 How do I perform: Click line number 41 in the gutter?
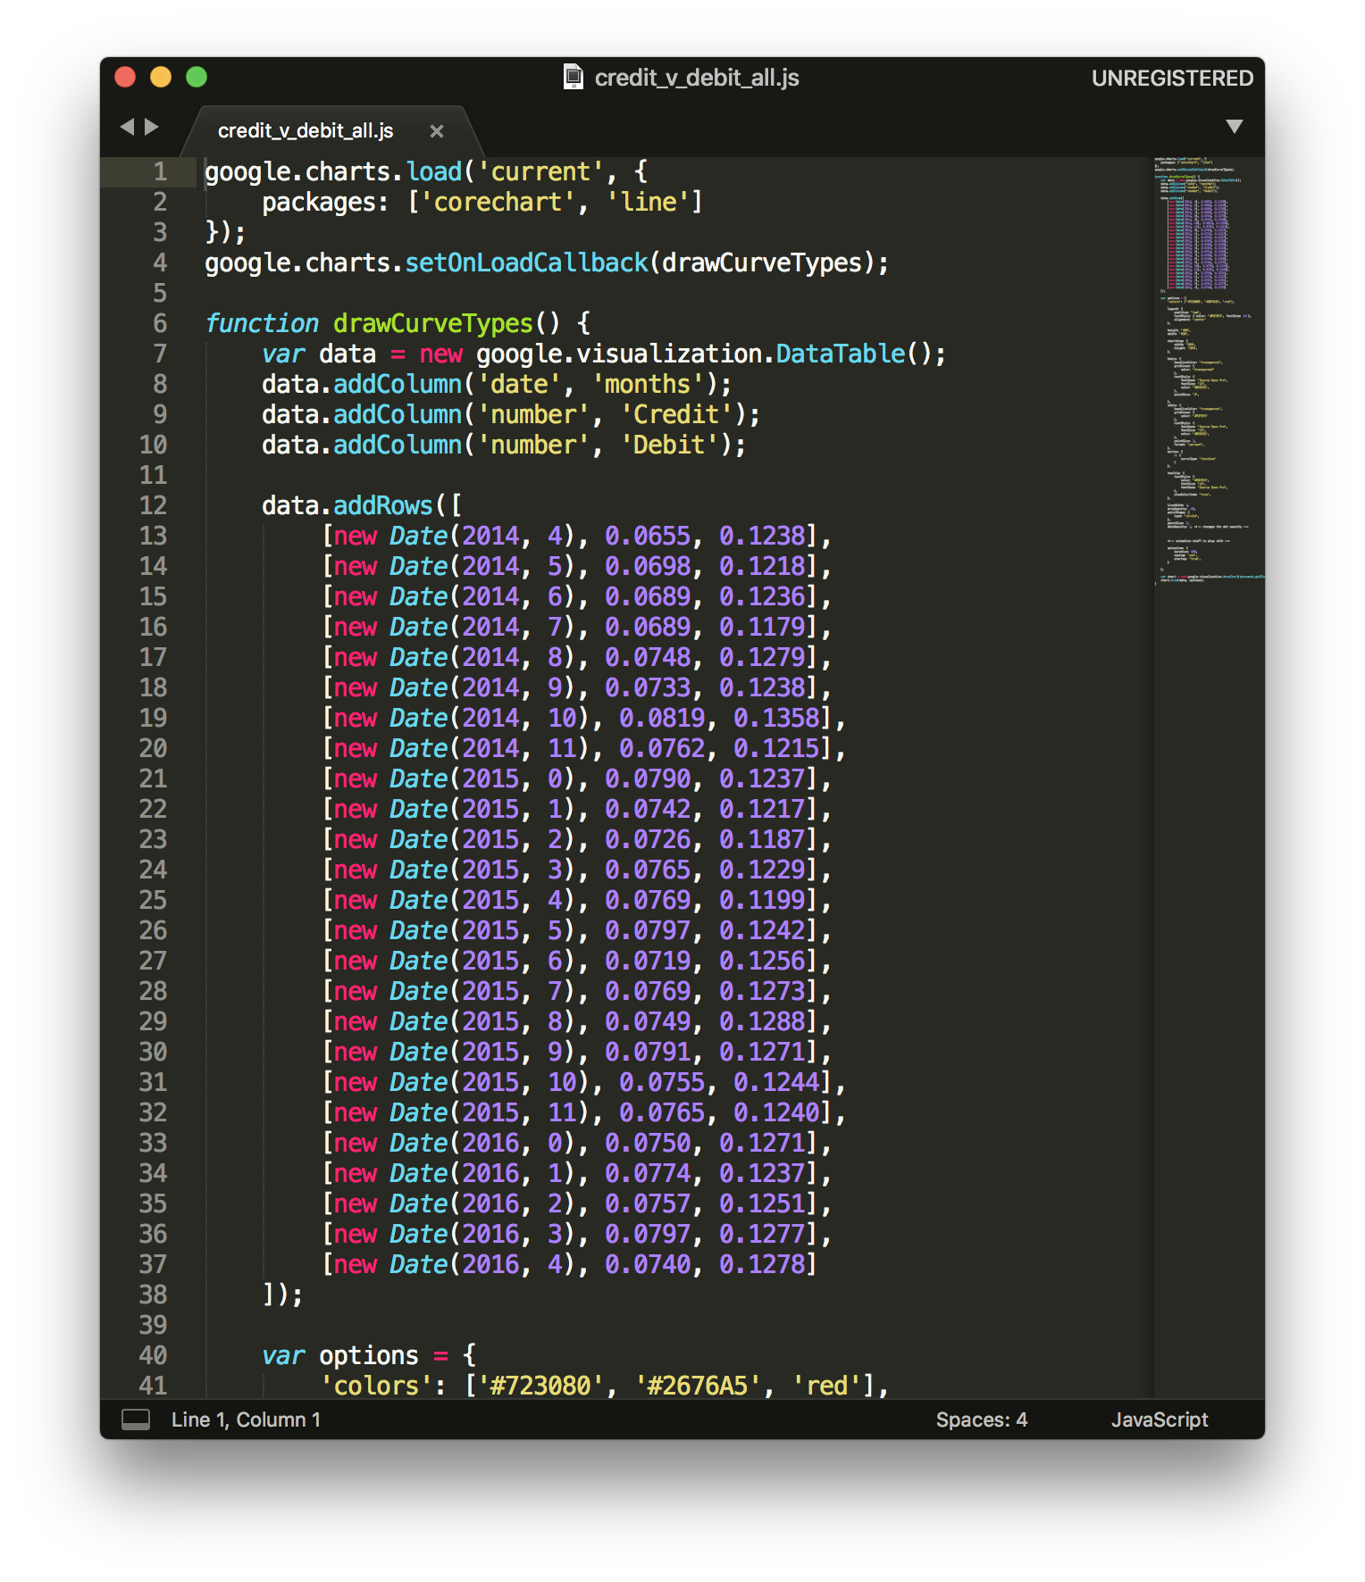(153, 1386)
